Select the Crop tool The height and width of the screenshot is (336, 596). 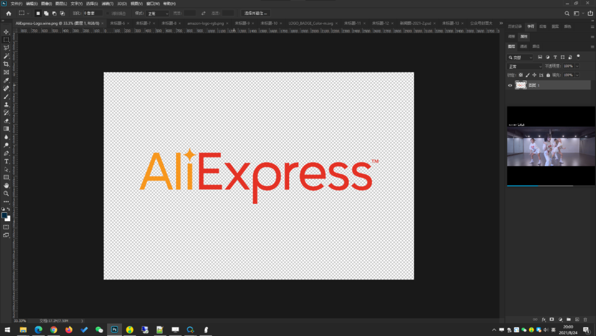(x=6, y=64)
